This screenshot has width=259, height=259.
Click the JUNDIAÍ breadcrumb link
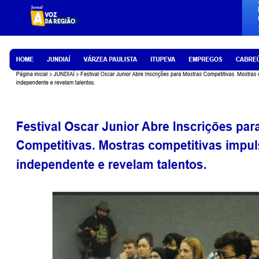64,74
